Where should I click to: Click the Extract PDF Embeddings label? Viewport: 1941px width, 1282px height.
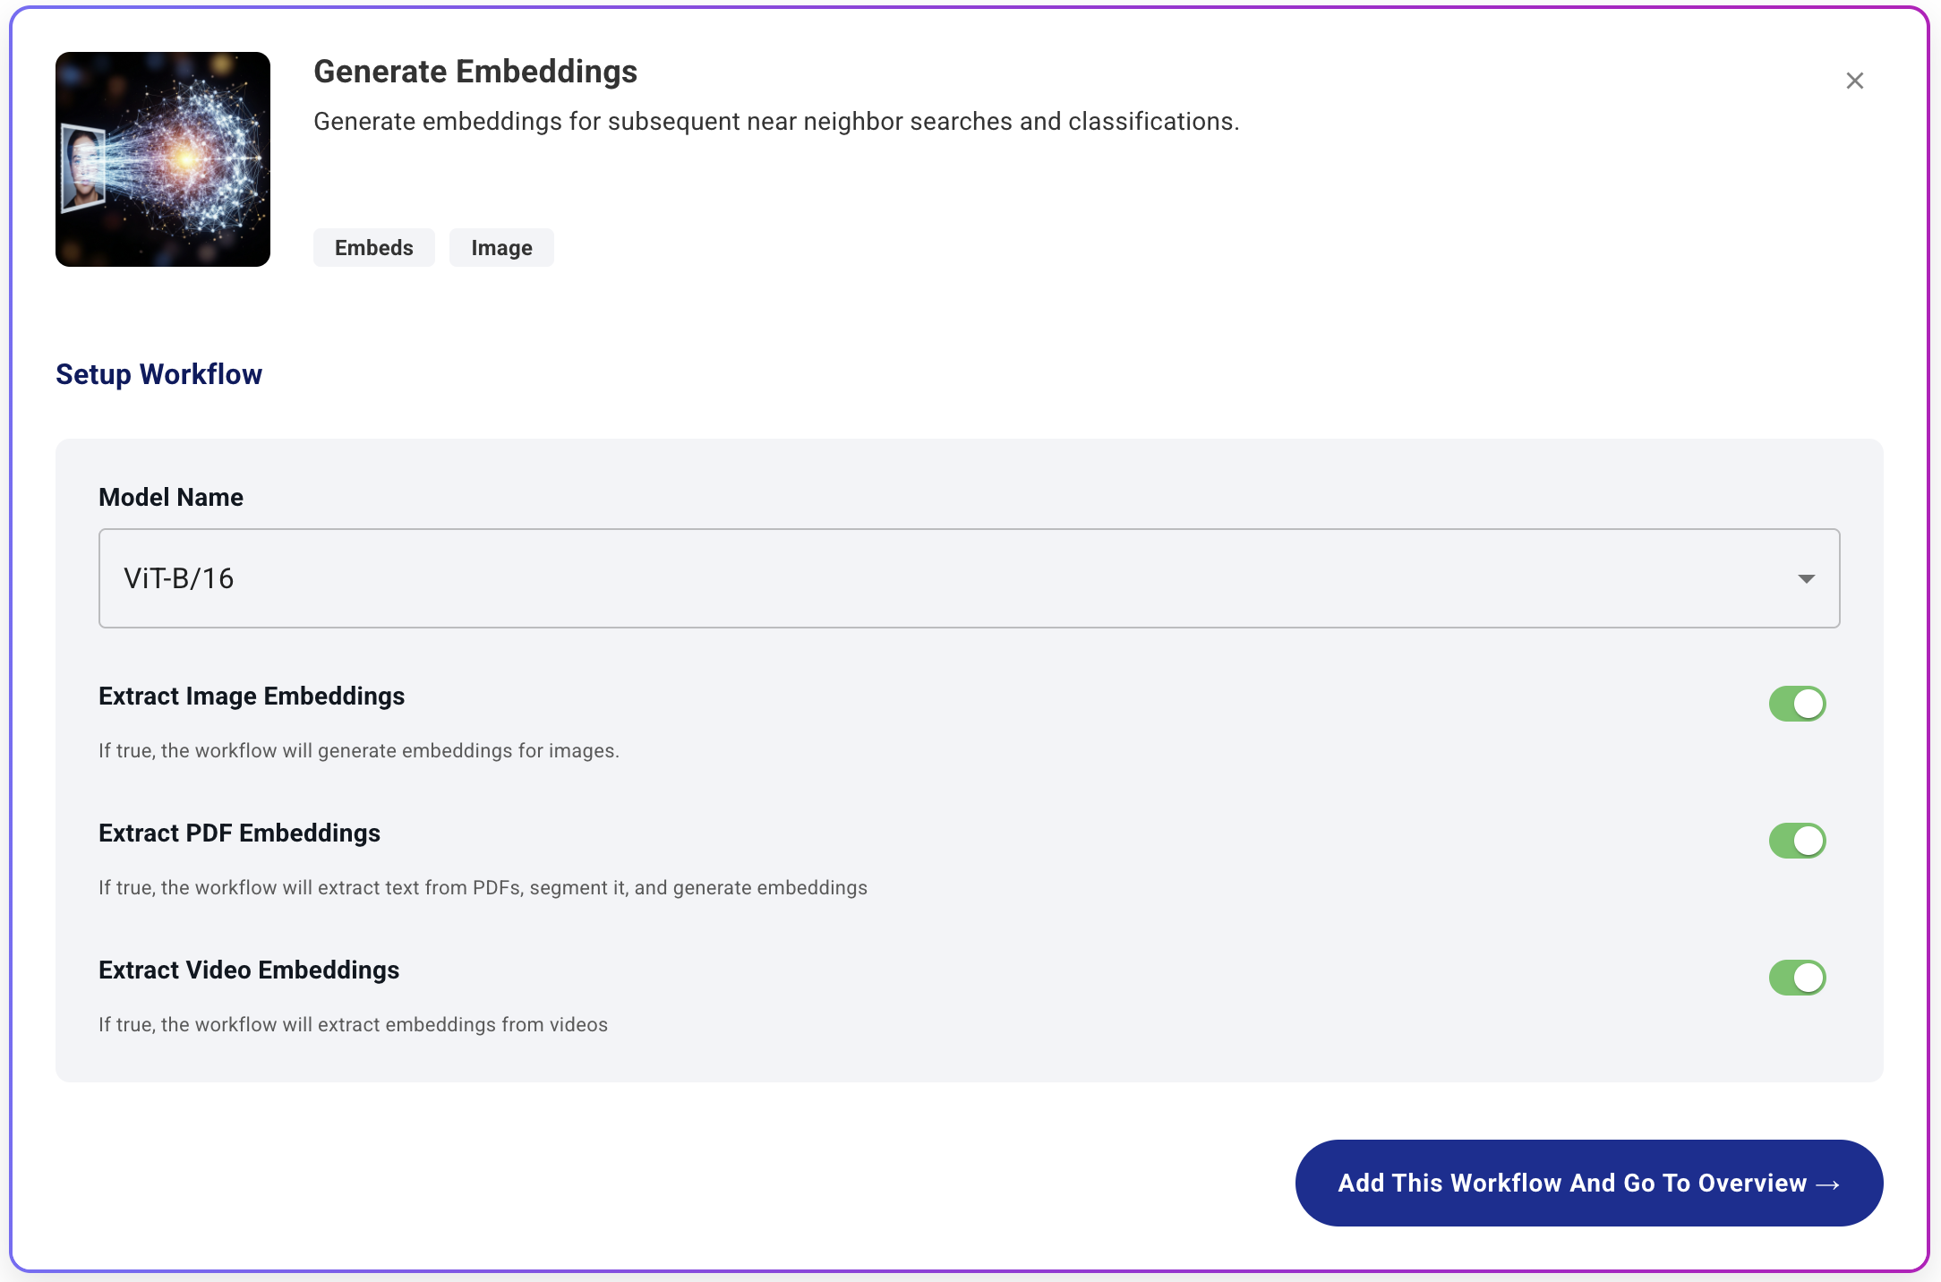click(239, 833)
